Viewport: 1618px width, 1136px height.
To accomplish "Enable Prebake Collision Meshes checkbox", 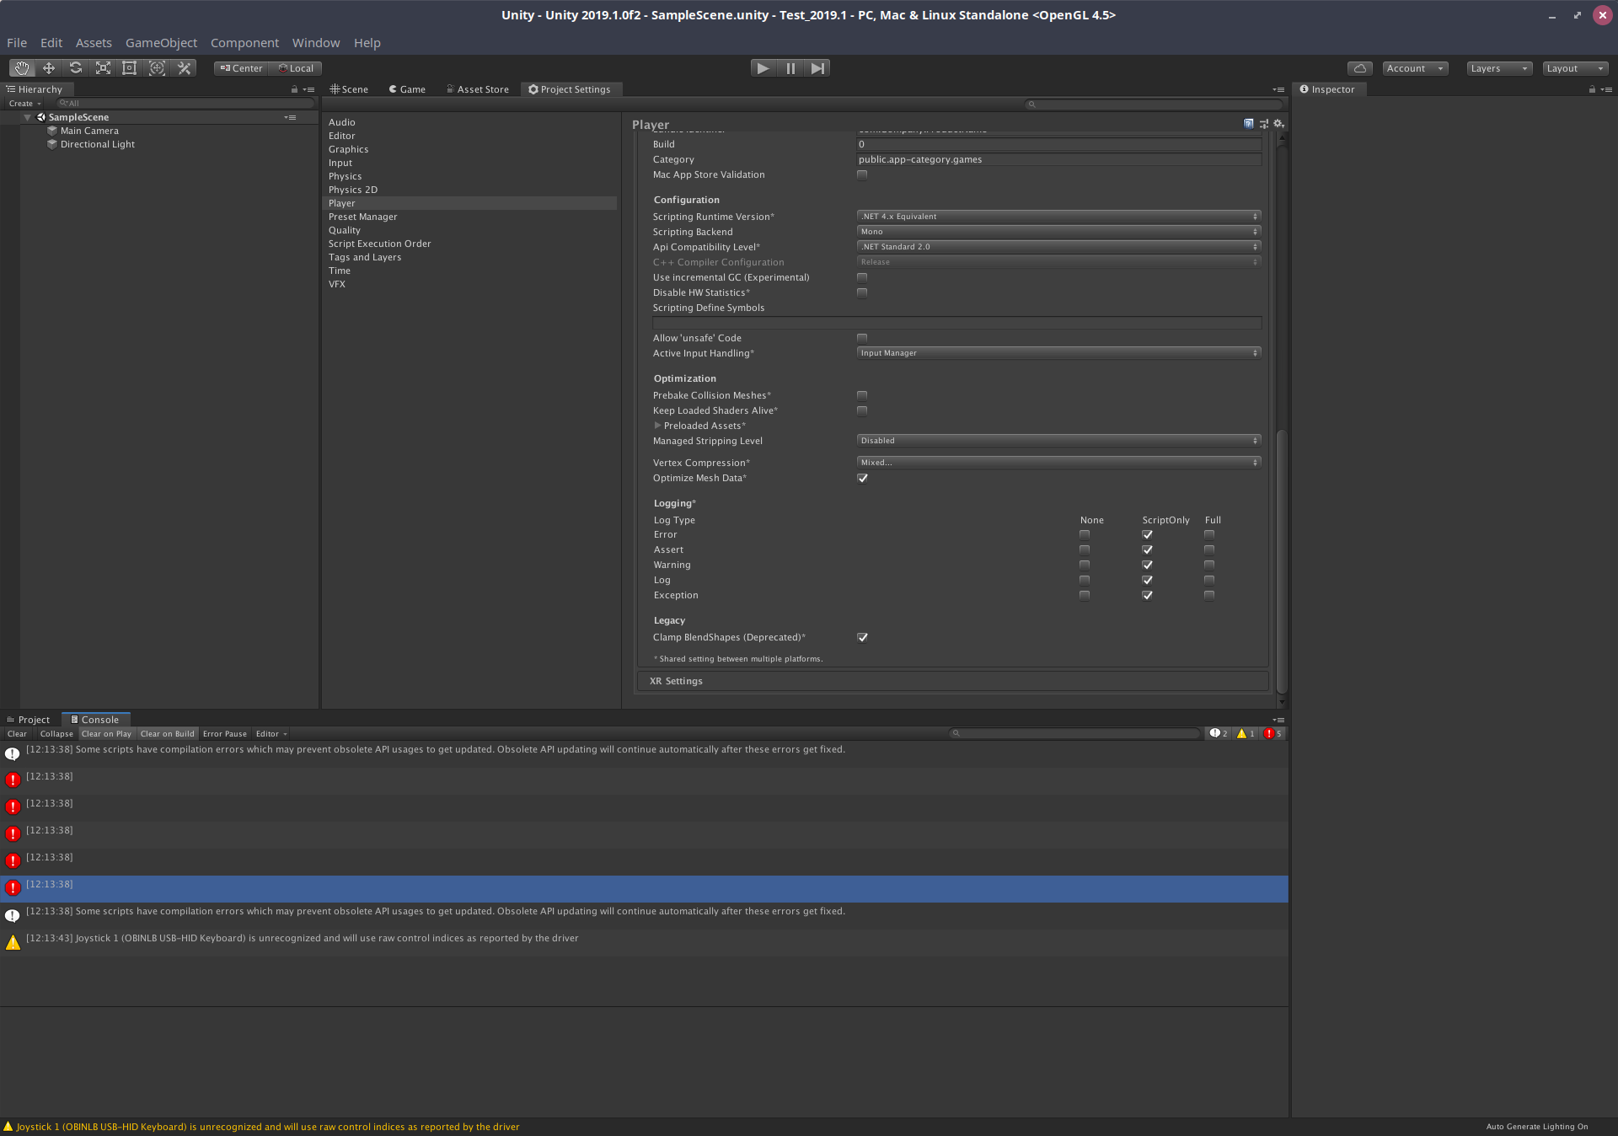I will (862, 395).
